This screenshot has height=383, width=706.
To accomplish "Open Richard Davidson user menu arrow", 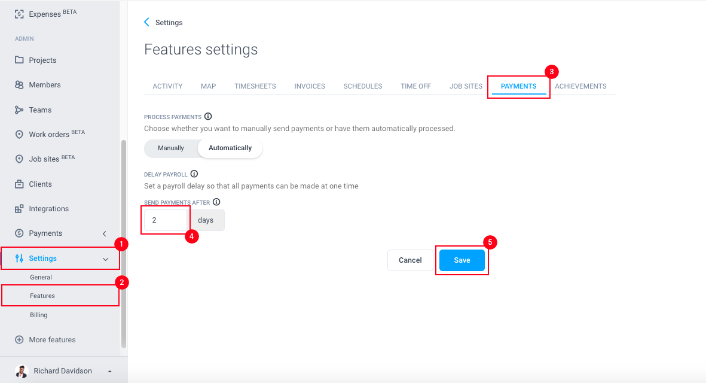I will tap(109, 372).
